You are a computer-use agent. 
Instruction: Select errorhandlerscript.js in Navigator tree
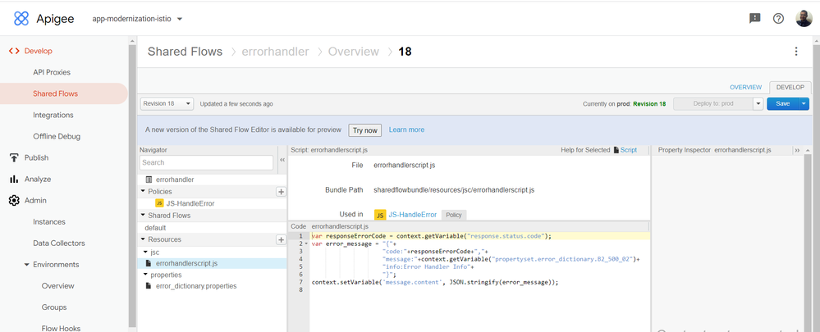click(186, 264)
